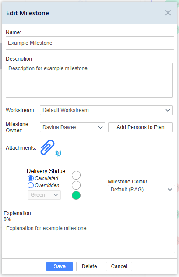Select the Overridden delivery status option
The height and width of the screenshot is (277, 179).
31,185
